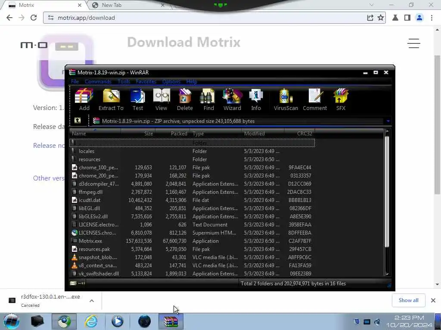Viewport: 441px width, 330px height.
Task: Click the Extract To toolbar icon
Action: coord(111,100)
